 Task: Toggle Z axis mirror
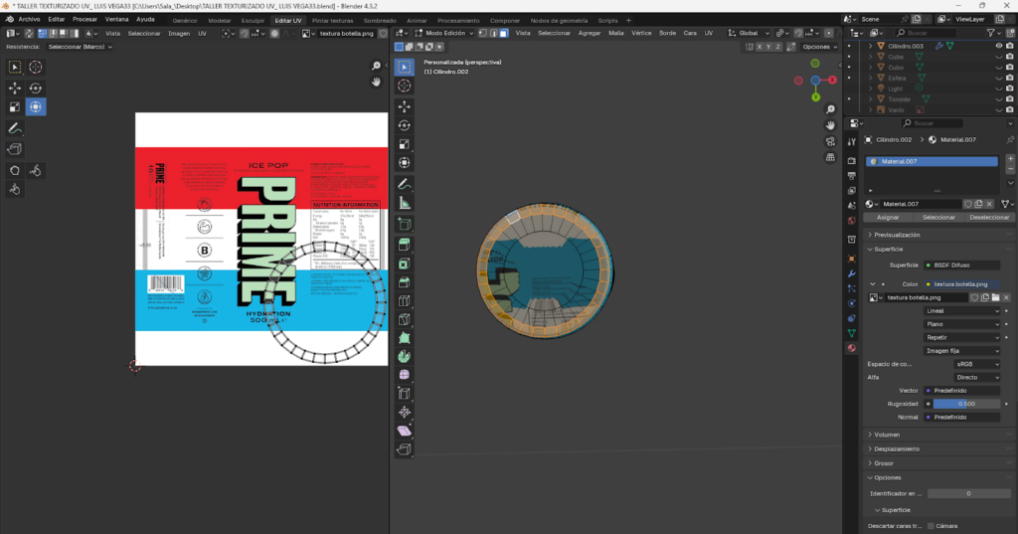(777, 47)
